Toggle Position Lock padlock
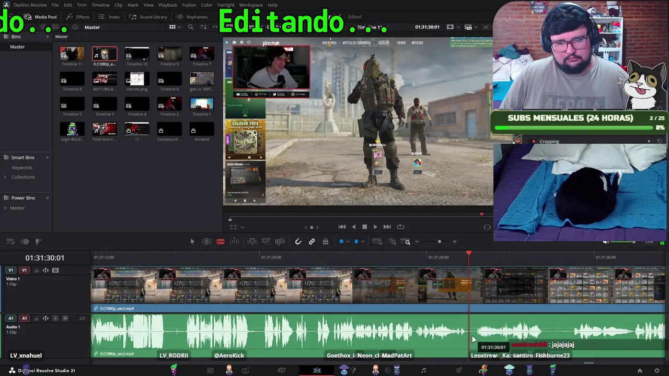Screen dimensions: 669x376 tap(326, 241)
